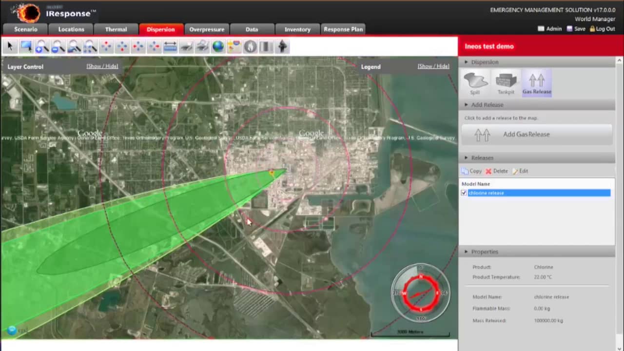
Task: Click the globe map view icon
Action: 218,46
